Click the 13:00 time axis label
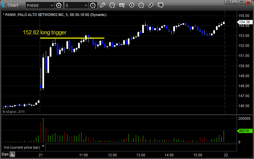 pos(141,155)
